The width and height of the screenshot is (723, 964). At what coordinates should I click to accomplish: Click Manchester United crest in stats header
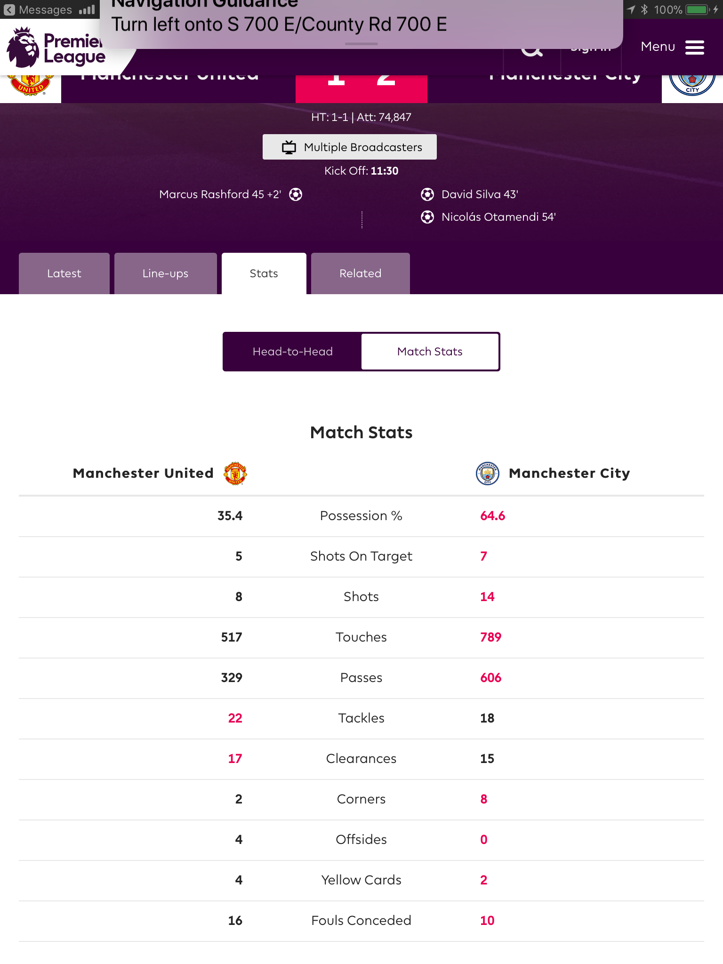pyautogui.click(x=235, y=473)
